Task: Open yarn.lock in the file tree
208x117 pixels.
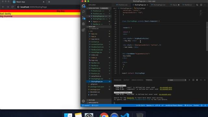Action: point(99,95)
